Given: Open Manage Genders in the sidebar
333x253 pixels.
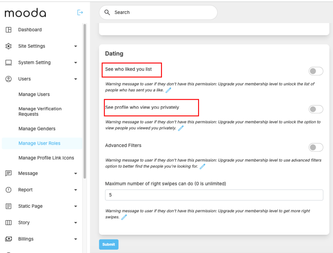Looking at the screenshot, I should [37, 129].
